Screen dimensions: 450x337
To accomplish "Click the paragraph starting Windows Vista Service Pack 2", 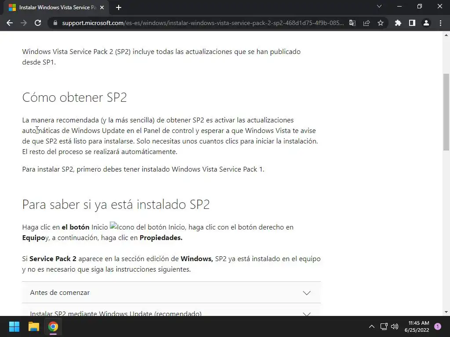I will tap(161, 57).
